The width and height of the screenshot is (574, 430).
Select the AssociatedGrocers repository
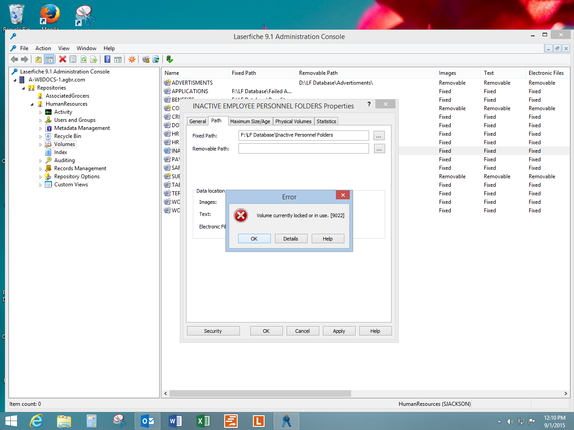pos(67,96)
